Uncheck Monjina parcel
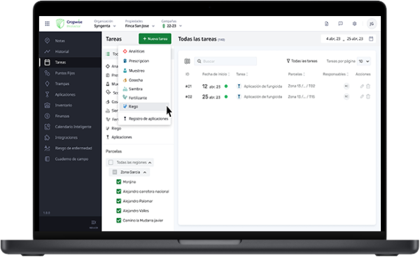 (119, 181)
